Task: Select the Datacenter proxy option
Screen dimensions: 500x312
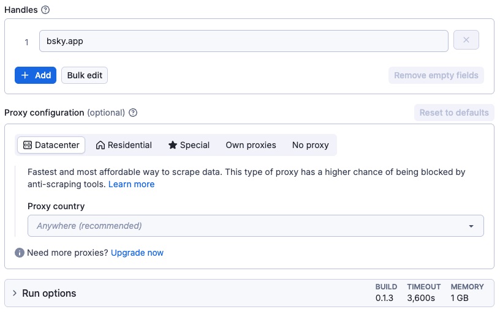Action: [51, 145]
